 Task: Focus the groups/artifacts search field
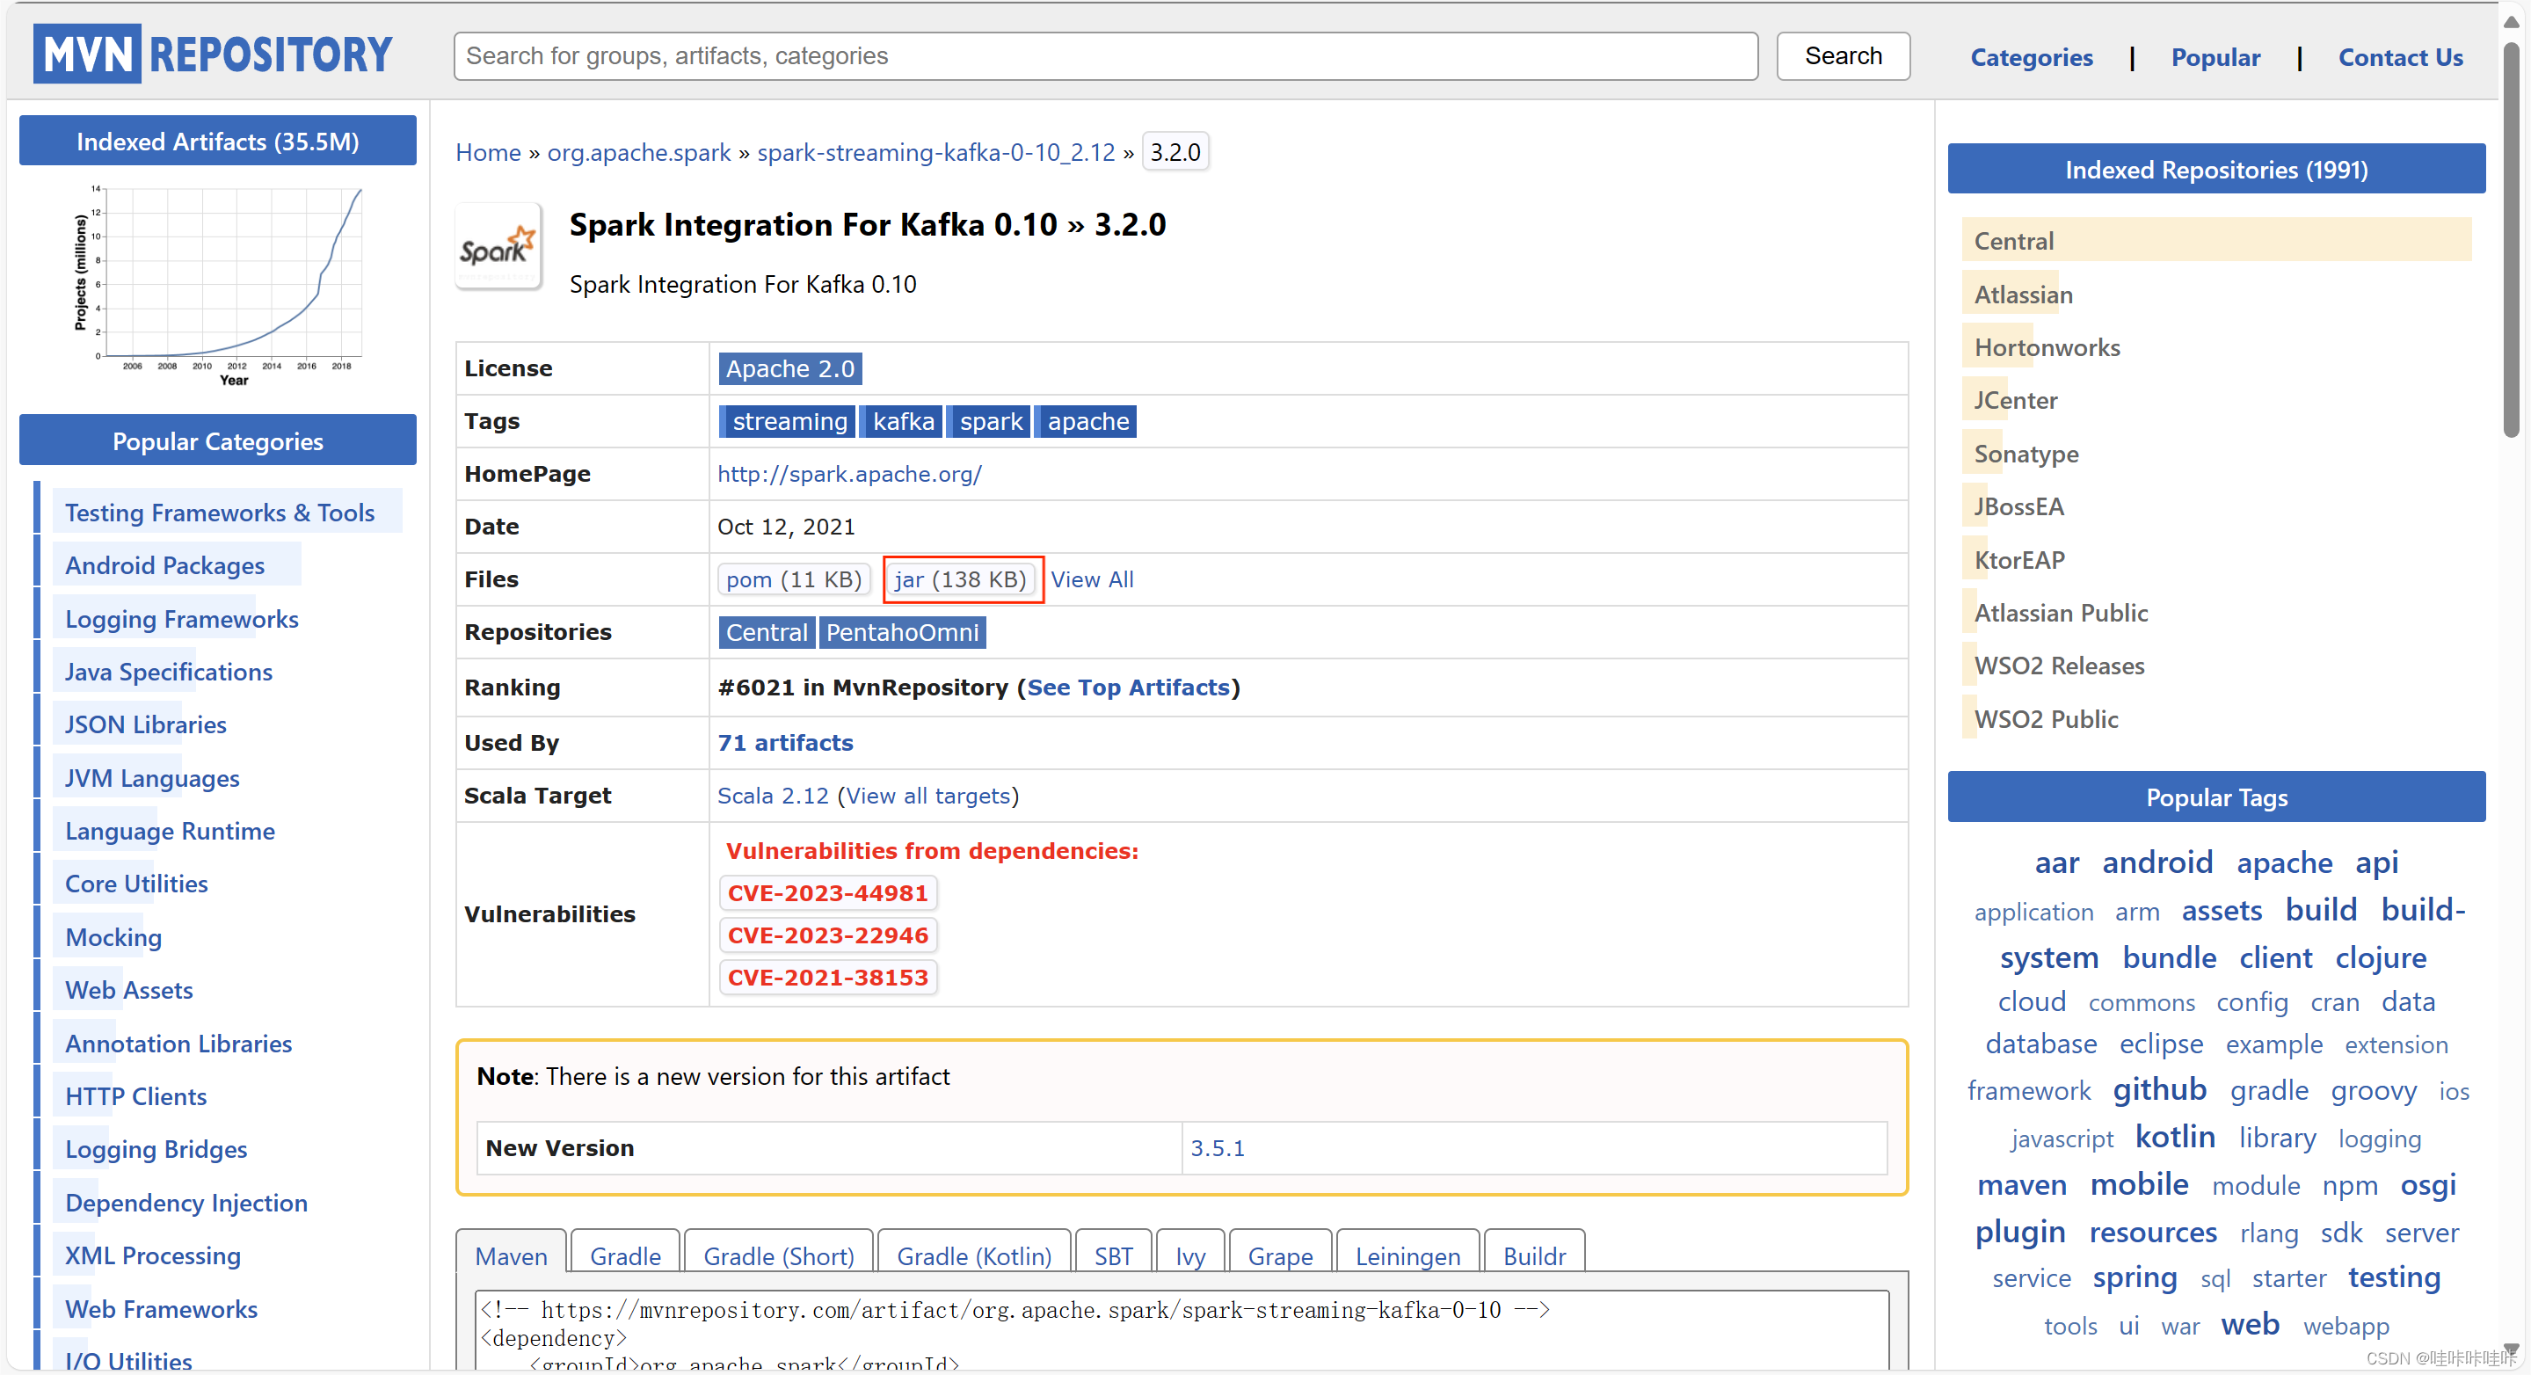1105,56
